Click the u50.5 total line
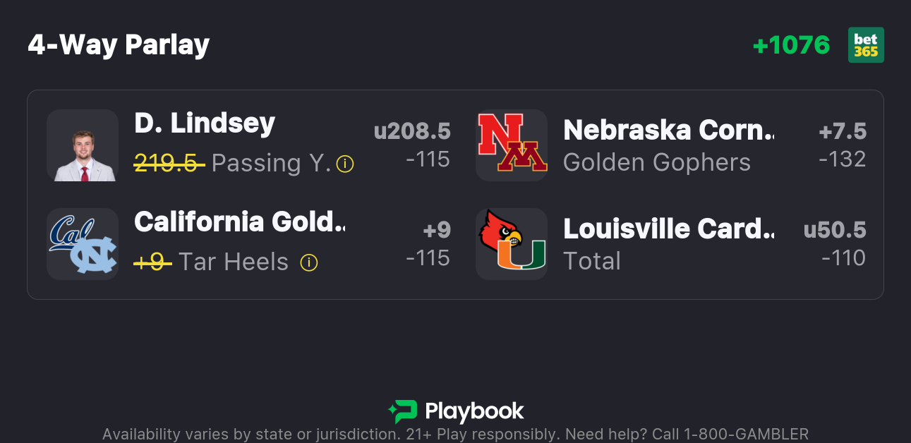This screenshot has width=911, height=443. pyautogui.click(x=835, y=230)
